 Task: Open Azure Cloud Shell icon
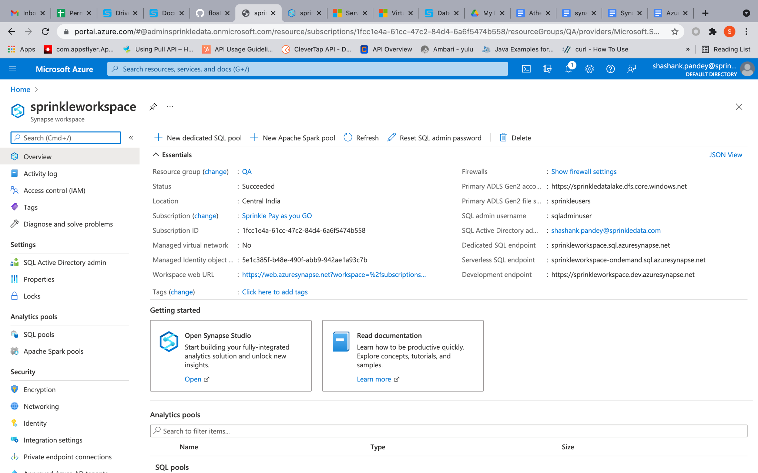tap(526, 69)
